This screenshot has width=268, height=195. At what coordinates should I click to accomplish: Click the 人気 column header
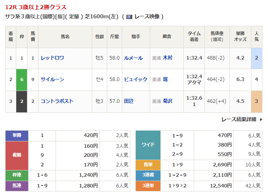[x=256, y=37]
